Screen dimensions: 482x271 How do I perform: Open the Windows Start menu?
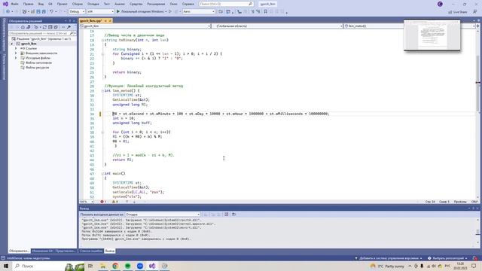pyautogui.click(x=6, y=266)
